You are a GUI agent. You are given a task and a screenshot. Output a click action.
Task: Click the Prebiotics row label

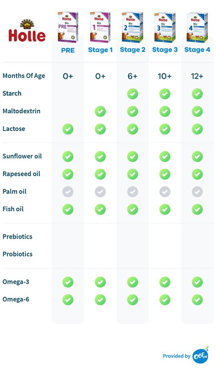pyautogui.click(x=17, y=236)
